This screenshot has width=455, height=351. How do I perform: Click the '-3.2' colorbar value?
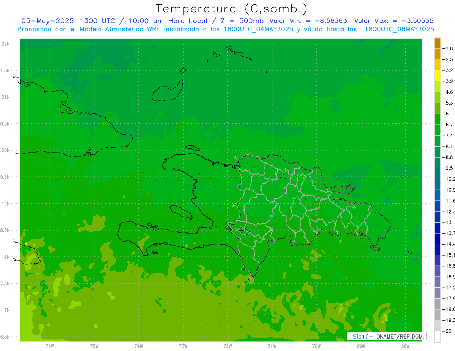(x=448, y=70)
